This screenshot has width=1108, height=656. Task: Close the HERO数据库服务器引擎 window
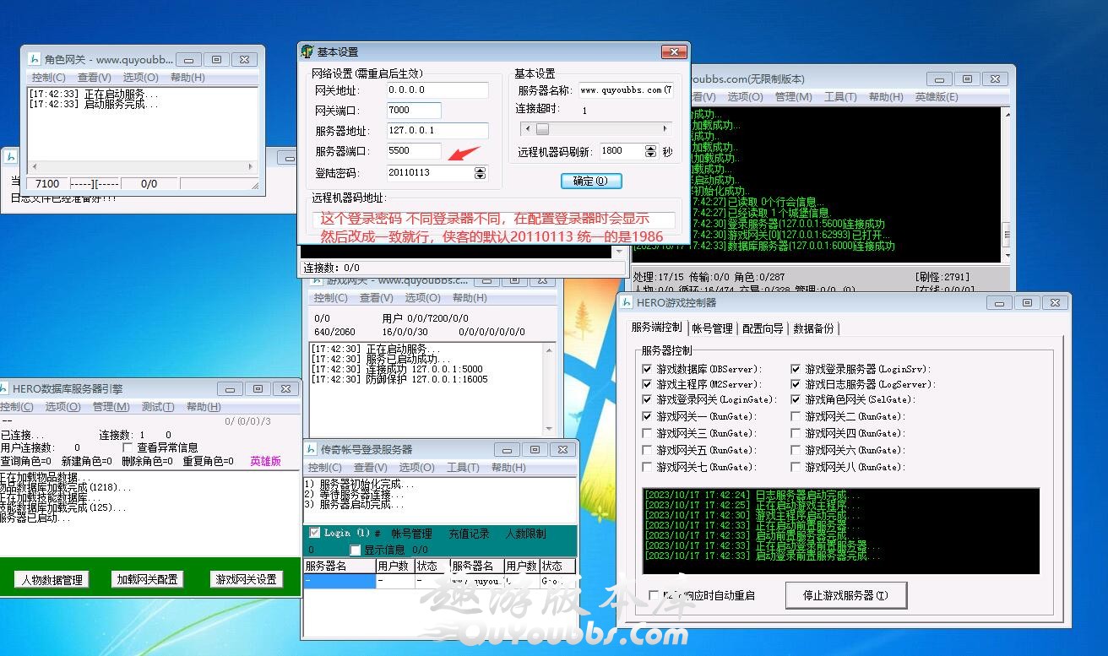click(x=285, y=389)
